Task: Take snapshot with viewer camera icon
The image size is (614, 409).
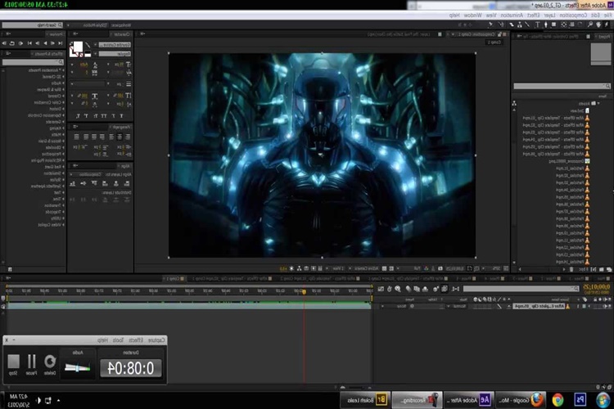Action: (x=440, y=268)
